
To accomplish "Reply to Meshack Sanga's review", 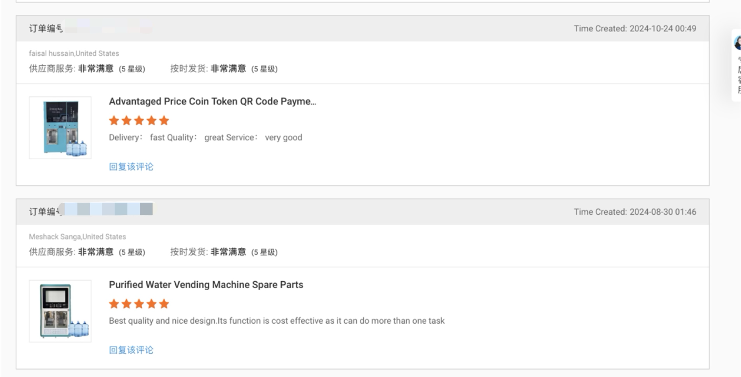I will coord(131,350).
